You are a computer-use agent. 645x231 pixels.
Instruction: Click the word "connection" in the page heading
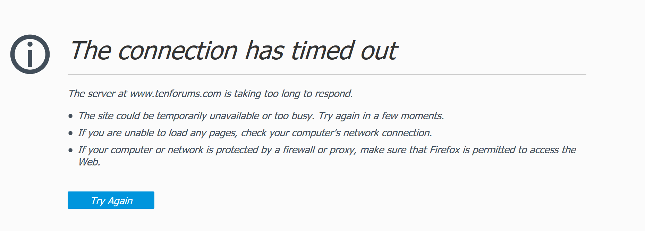pyautogui.click(x=178, y=51)
